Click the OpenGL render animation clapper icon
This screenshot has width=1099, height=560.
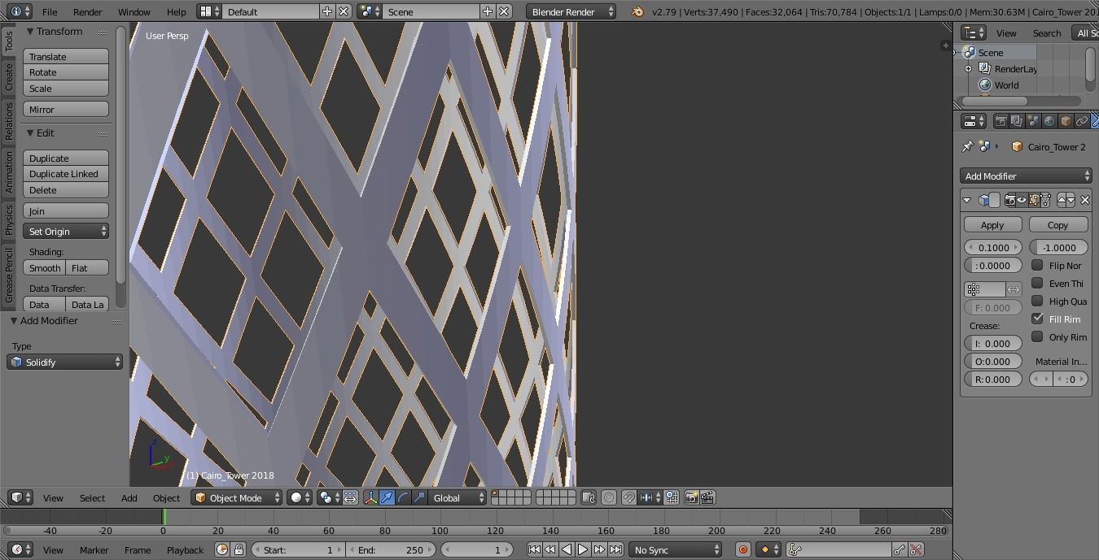click(x=707, y=497)
